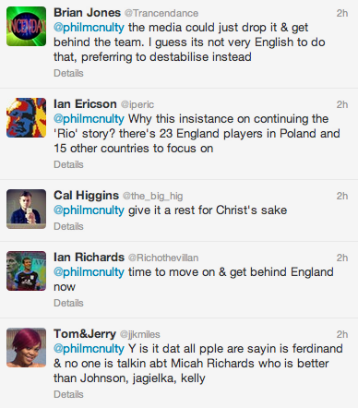Image resolution: width=358 pixels, height=408 pixels.
Task: Expand Details under Ian Richards's tweet
Action: click(68, 303)
